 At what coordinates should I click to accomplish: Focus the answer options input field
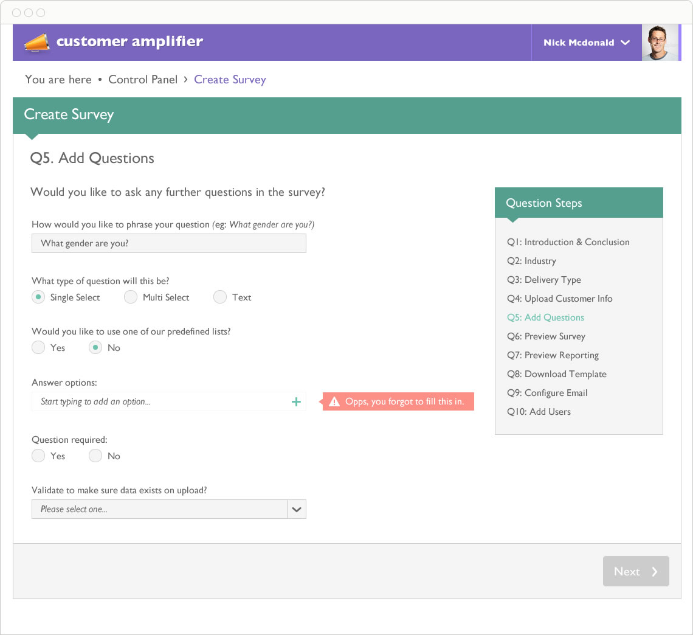coord(169,401)
